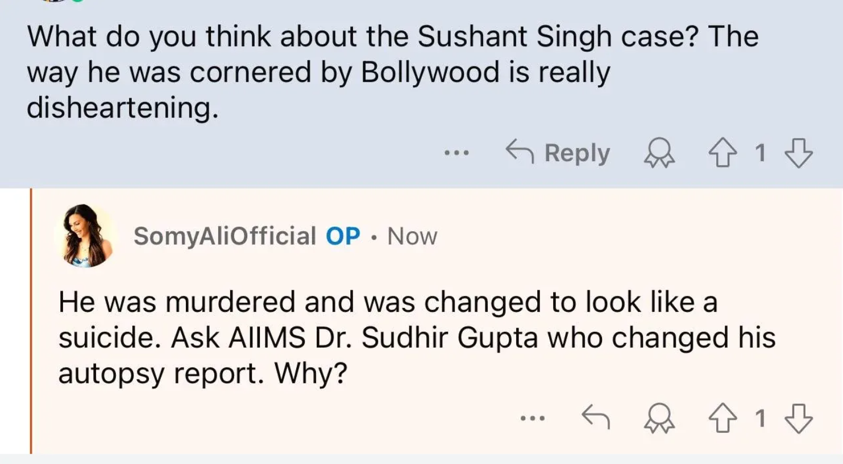The height and width of the screenshot is (464, 843).
Task: Give an award to the top comment
Action: 659,153
